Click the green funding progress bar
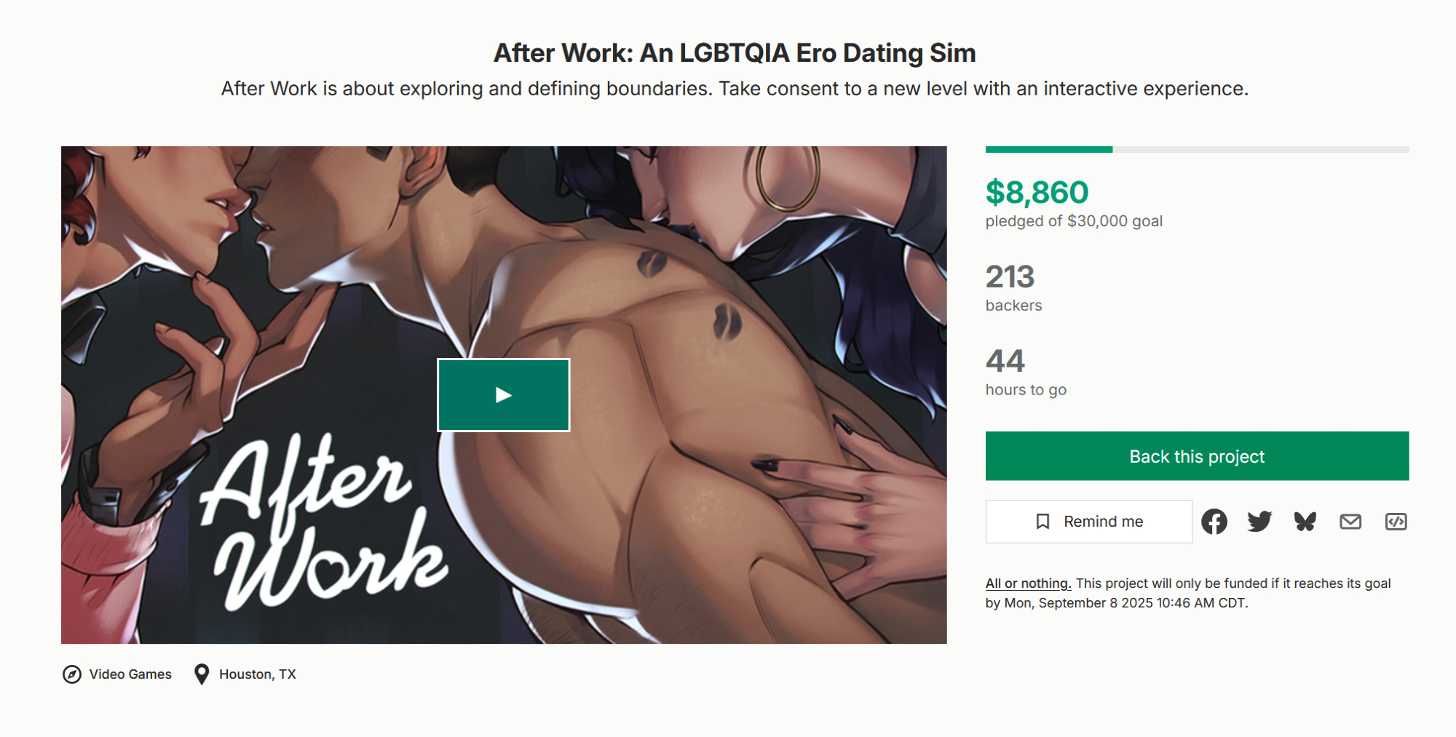Viewport: 1456px width, 737px height. pyautogui.click(x=1049, y=149)
